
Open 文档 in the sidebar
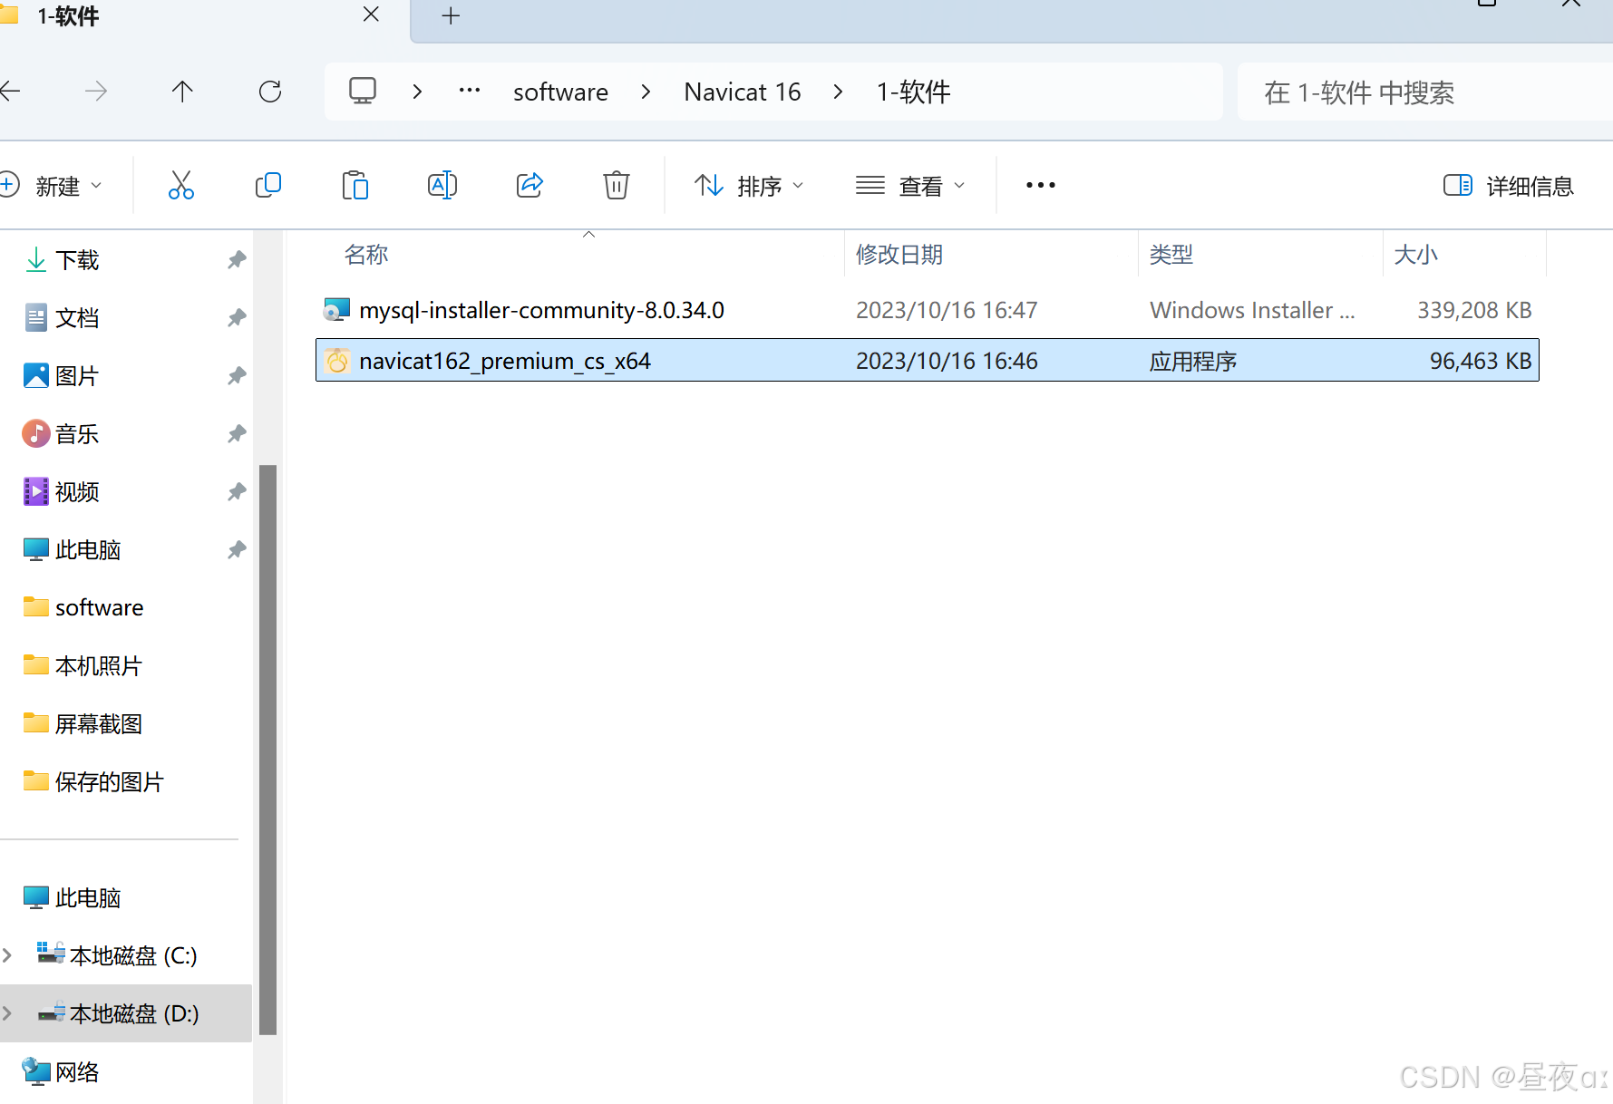77,318
